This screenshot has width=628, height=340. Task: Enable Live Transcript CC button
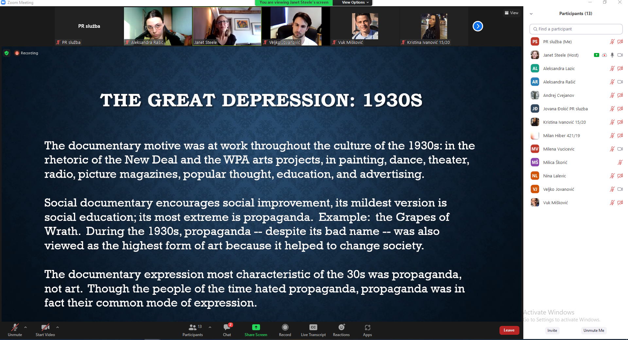313,330
